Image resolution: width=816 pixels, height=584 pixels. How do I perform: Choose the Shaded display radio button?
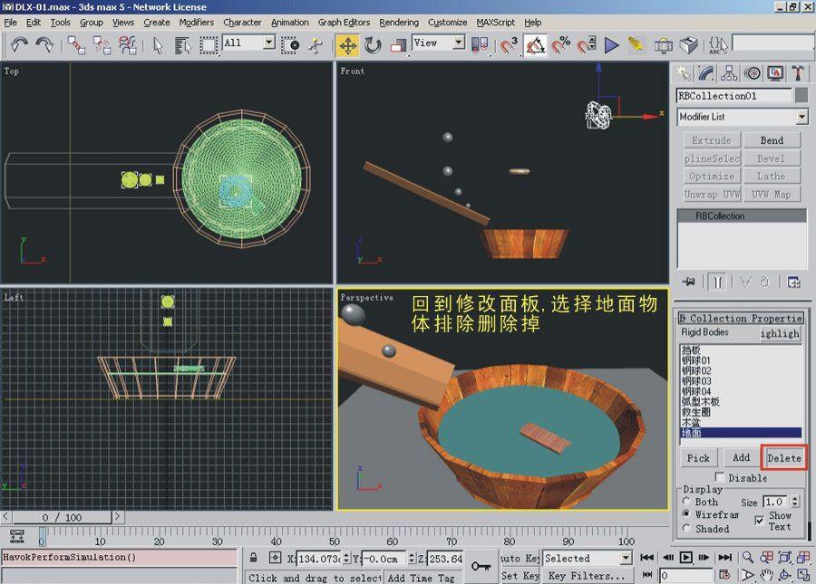[686, 529]
